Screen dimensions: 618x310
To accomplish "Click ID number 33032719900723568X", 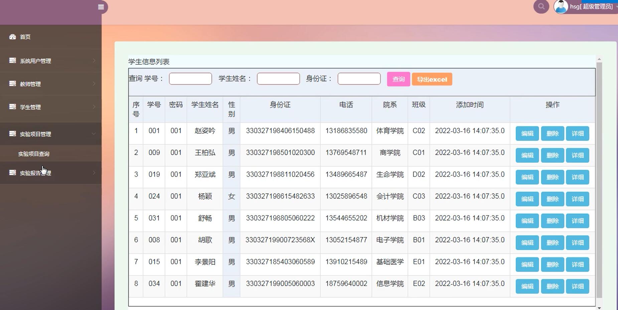I will [280, 240].
